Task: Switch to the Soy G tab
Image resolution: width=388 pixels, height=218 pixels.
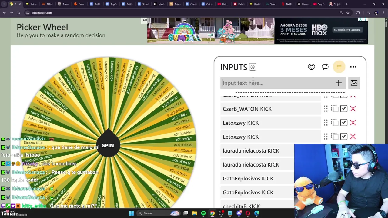Action: (319, 4)
